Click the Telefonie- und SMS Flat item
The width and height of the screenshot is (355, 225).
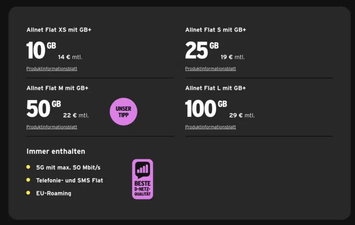(70, 180)
